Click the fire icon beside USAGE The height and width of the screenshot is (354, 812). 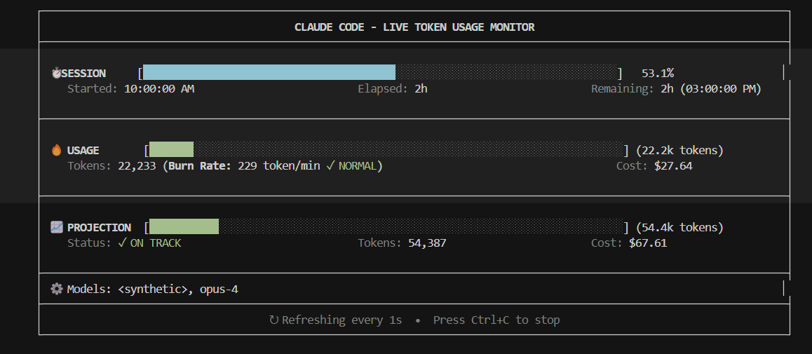click(57, 150)
